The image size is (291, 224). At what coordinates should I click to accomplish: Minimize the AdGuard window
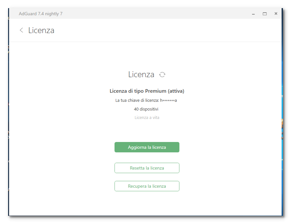point(253,14)
